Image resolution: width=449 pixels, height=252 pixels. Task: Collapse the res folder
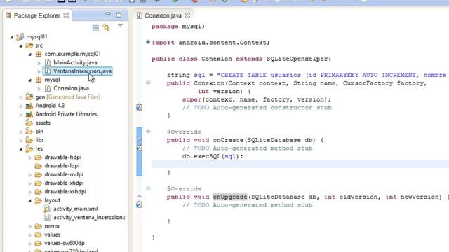pyautogui.click(x=21, y=149)
